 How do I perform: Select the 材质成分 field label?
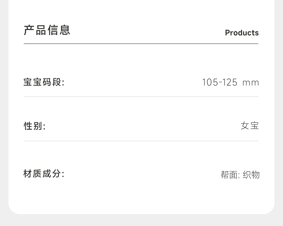click(44, 174)
